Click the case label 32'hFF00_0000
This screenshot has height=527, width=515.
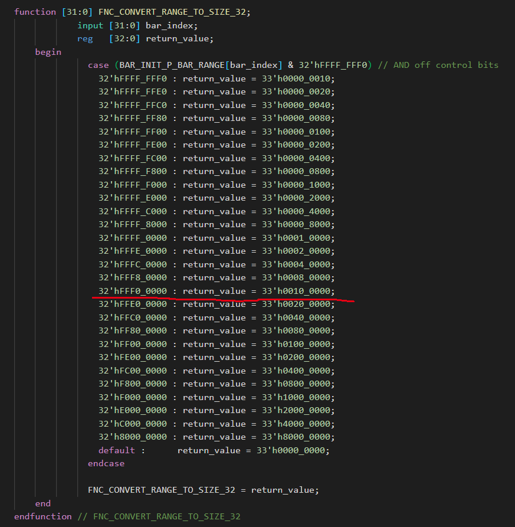click(x=133, y=344)
